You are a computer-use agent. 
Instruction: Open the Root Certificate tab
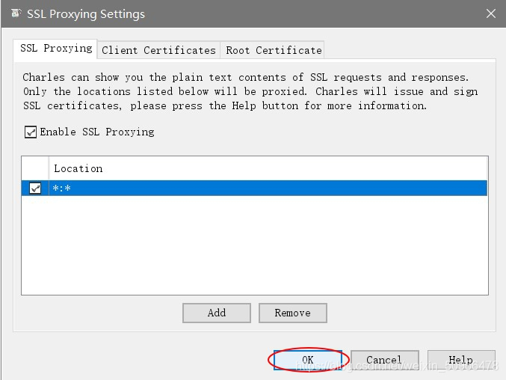(273, 50)
